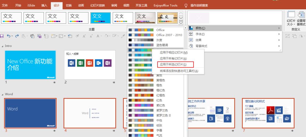Select the 纸张 color scheme
This screenshot has height=137, width=306.
(x=156, y=125)
